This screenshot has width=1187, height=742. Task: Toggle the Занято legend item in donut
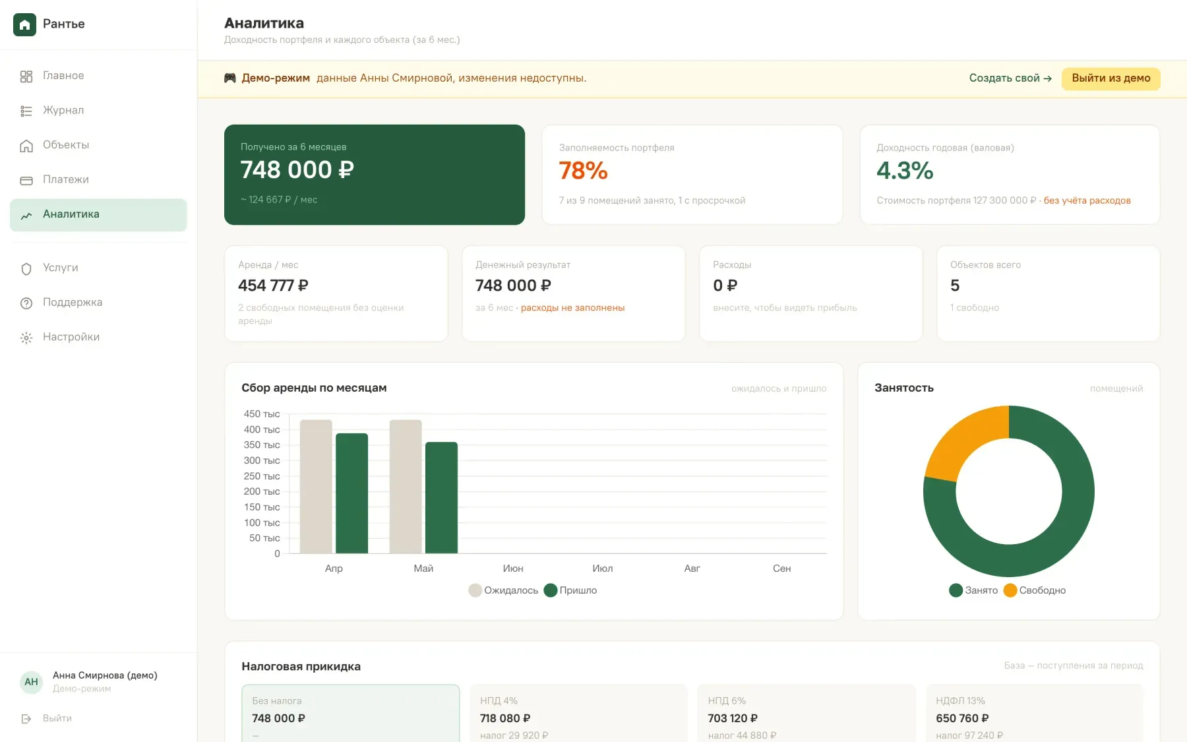[x=973, y=590]
